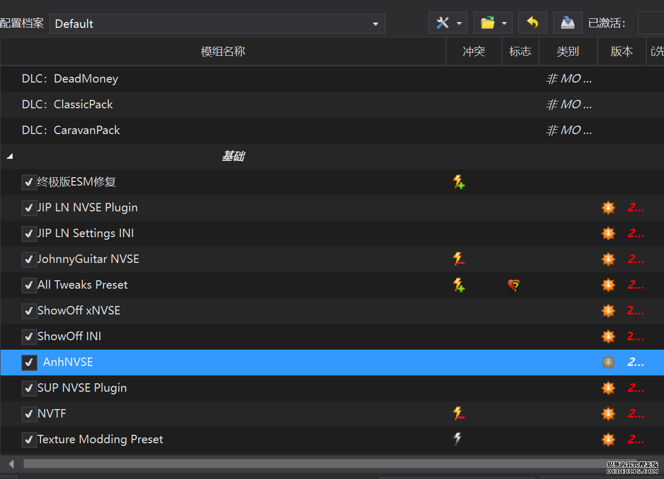Toggle the SUP NVSE Plugin checkbox

pos(29,388)
